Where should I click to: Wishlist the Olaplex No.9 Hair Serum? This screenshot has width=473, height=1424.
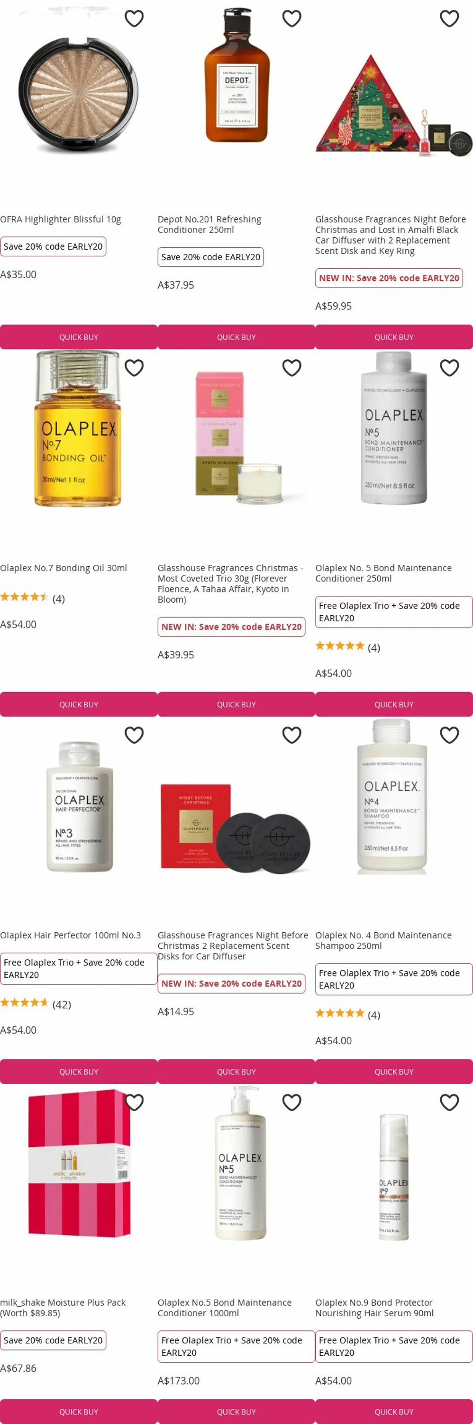click(x=449, y=1102)
